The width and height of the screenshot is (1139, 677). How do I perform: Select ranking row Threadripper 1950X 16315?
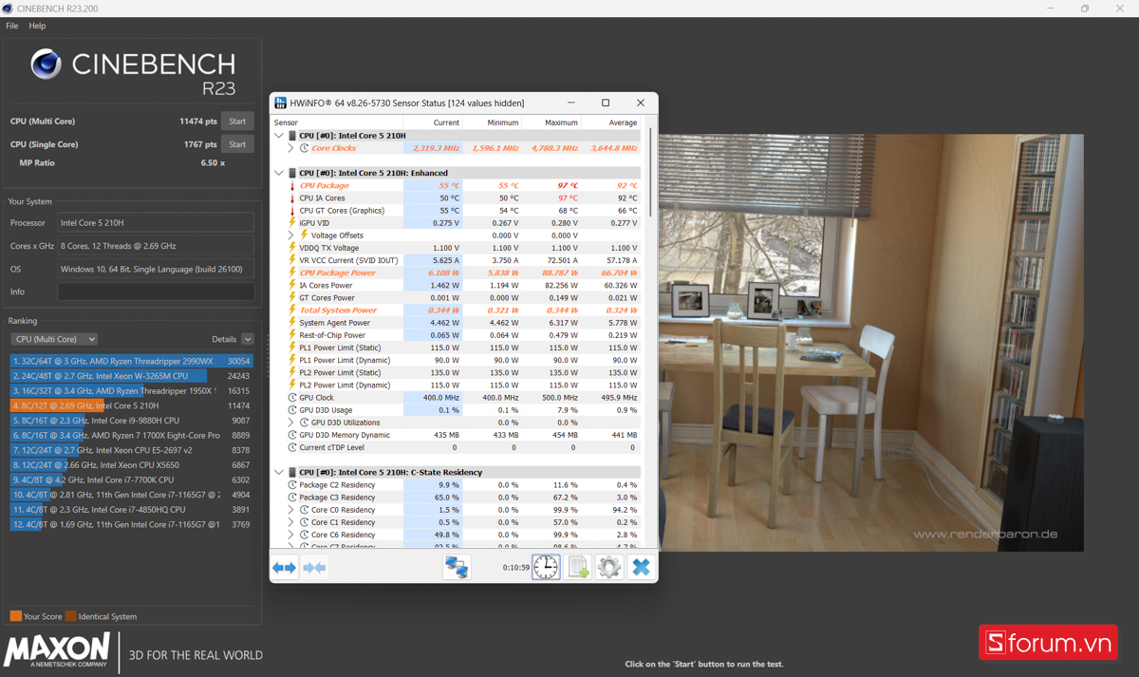click(x=132, y=390)
